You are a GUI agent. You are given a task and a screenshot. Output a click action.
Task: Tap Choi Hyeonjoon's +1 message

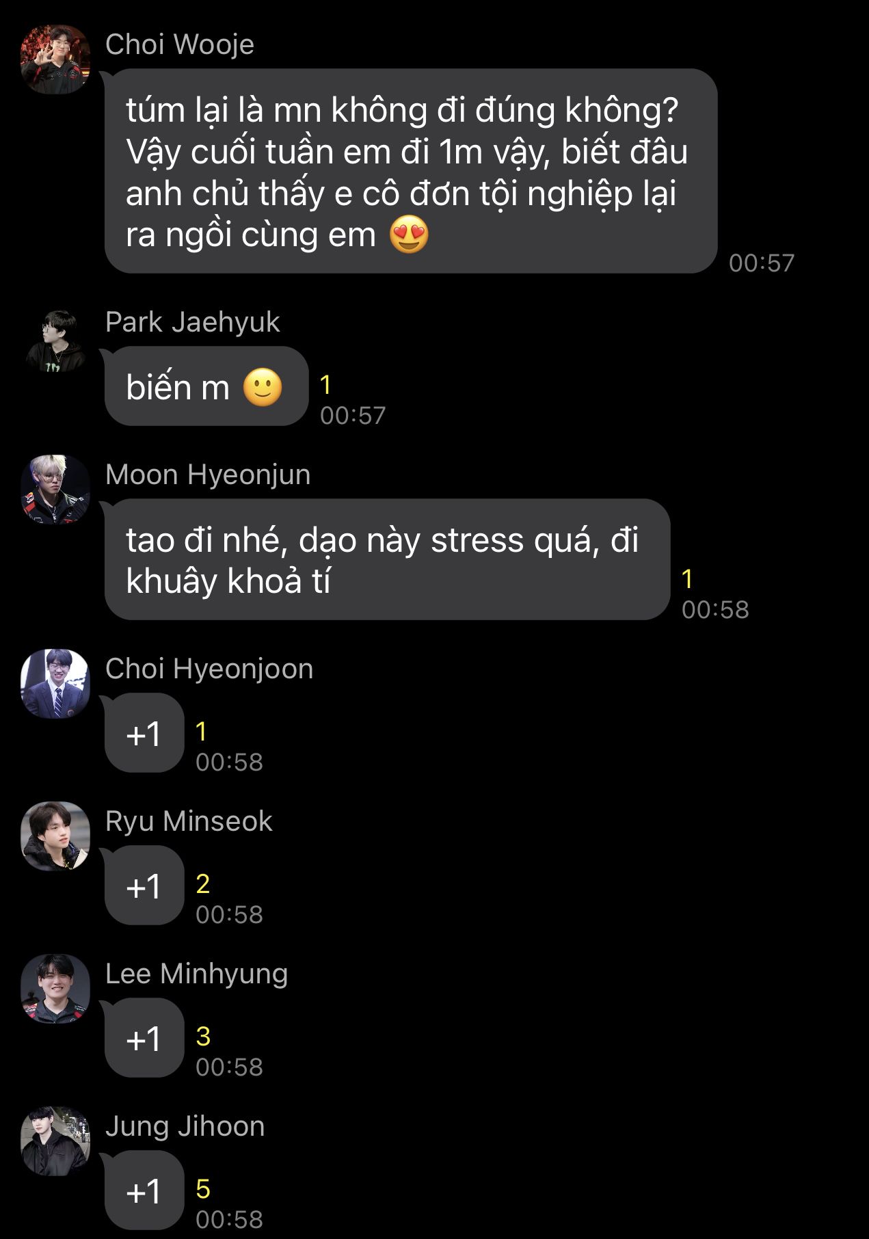click(144, 733)
